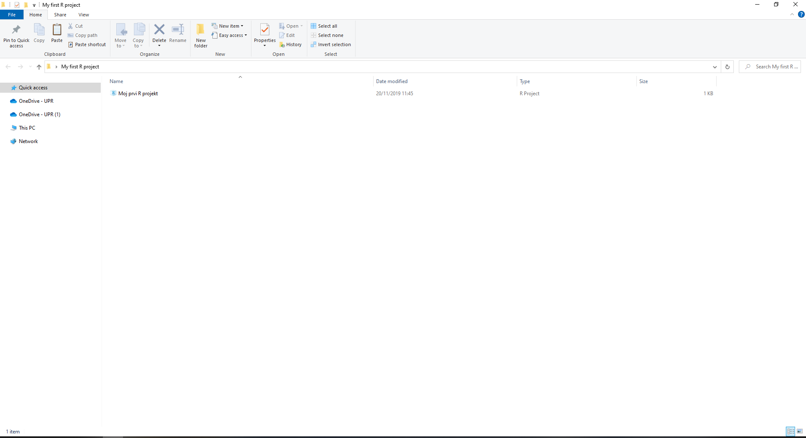This screenshot has height=438, width=806.
Task: Open the Copy to dropdown
Action: click(139, 35)
